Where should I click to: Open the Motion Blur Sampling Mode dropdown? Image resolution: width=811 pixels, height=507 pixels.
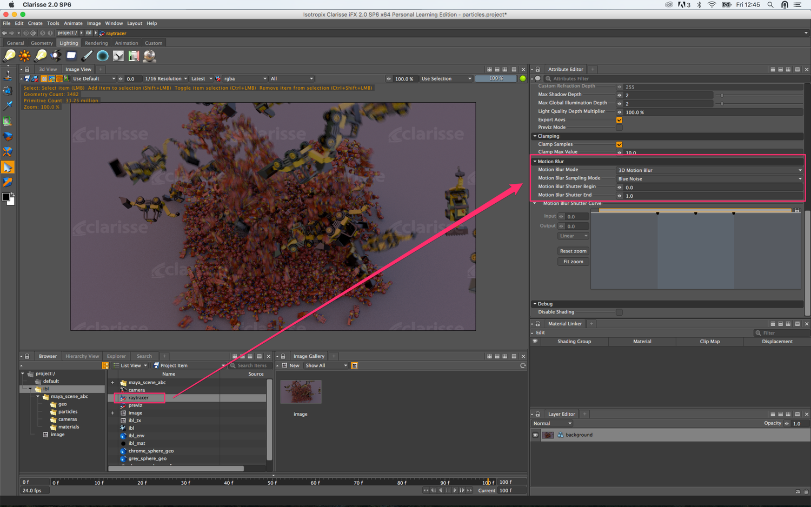(x=710, y=179)
